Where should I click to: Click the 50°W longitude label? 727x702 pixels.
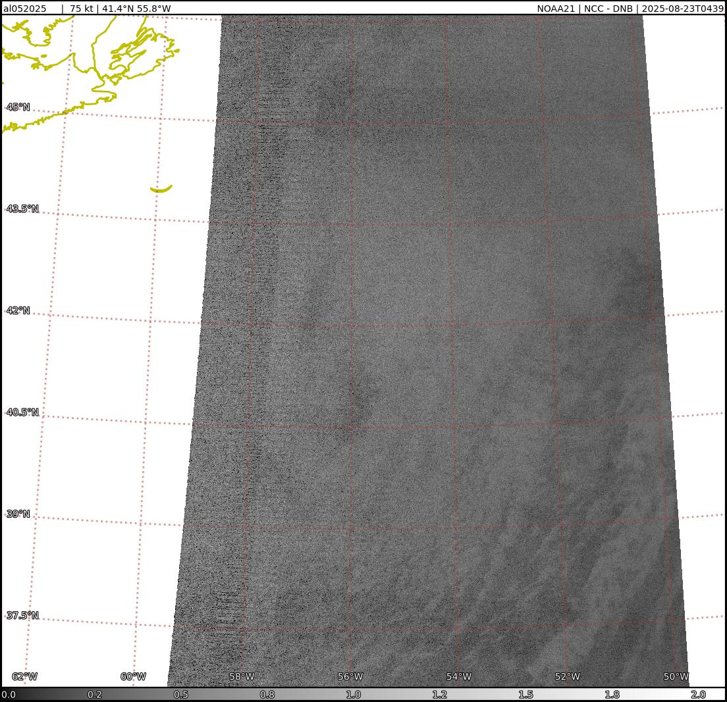(x=676, y=677)
